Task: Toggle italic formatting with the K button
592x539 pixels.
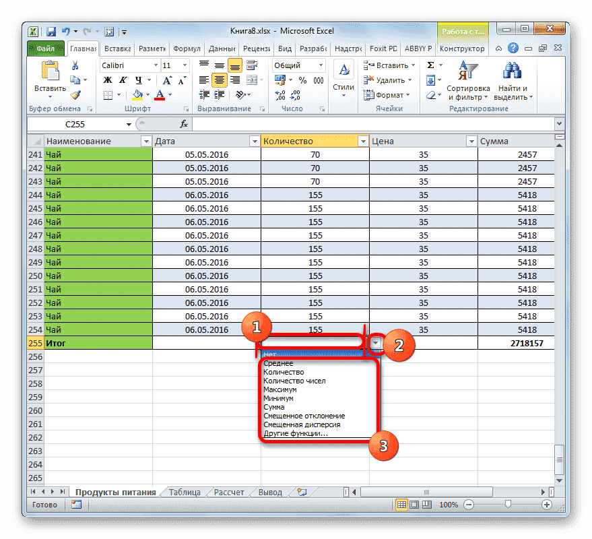Action: (122, 80)
